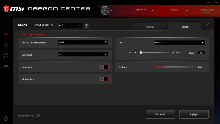
Task: Click the Batterie level bar
Action: (174, 67)
